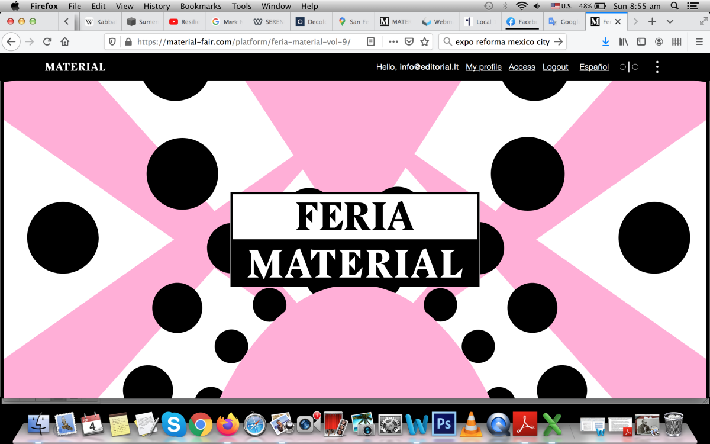
Task: Click the MATERIAL logo
Action: click(x=75, y=67)
